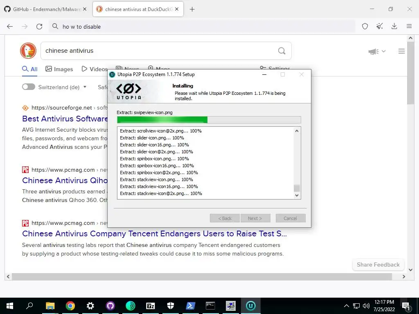Open volume control tray icon

(x=366, y=306)
